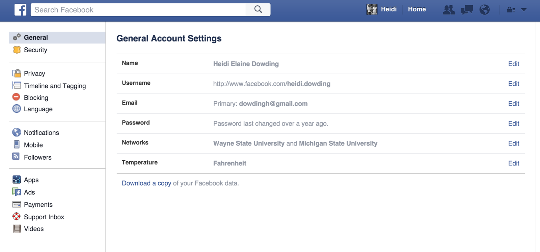Click the Ads icon in the sidebar
The width and height of the screenshot is (540, 252).
tap(17, 192)
